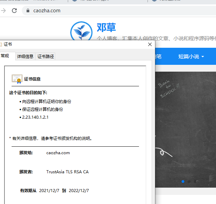Screen dimensions: 216x204
Task: Click the browser reload button
Action: [14, 11]
